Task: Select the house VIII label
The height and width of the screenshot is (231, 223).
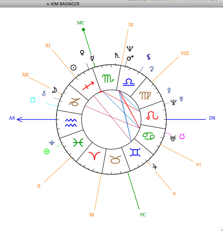Action: 185,53
